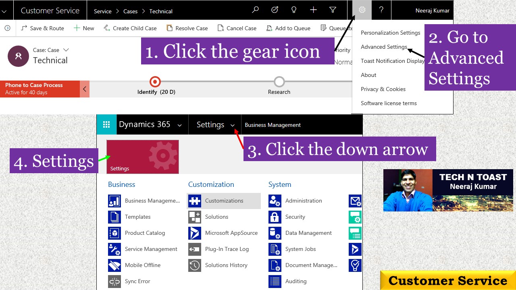Screen dimensions: 516x290
Task: Open Microsoft AppSource entry
Action: (223, 233)
